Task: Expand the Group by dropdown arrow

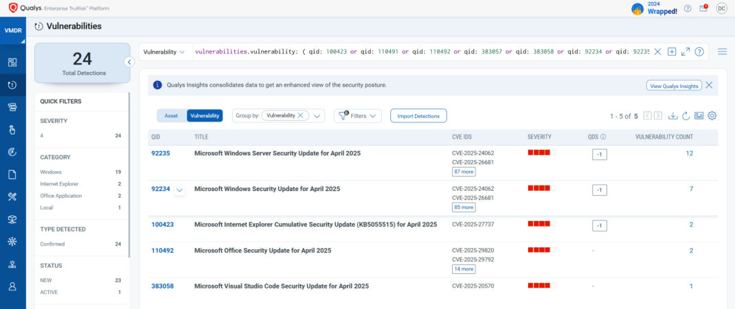Action: tap(317, 116)
